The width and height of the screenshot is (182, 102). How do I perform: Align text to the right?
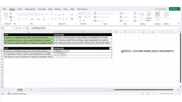[x=59, y=19]
